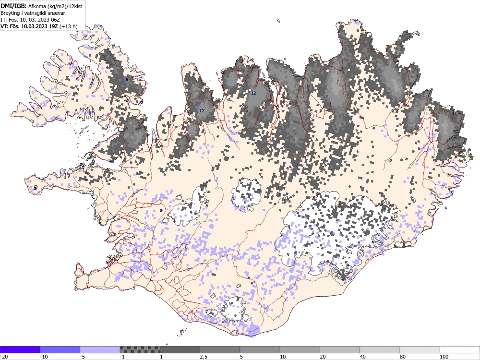Viewport: 480px width, 360px height.
Task: Click the '-20' legend scale label
Action: coord(4,357)
